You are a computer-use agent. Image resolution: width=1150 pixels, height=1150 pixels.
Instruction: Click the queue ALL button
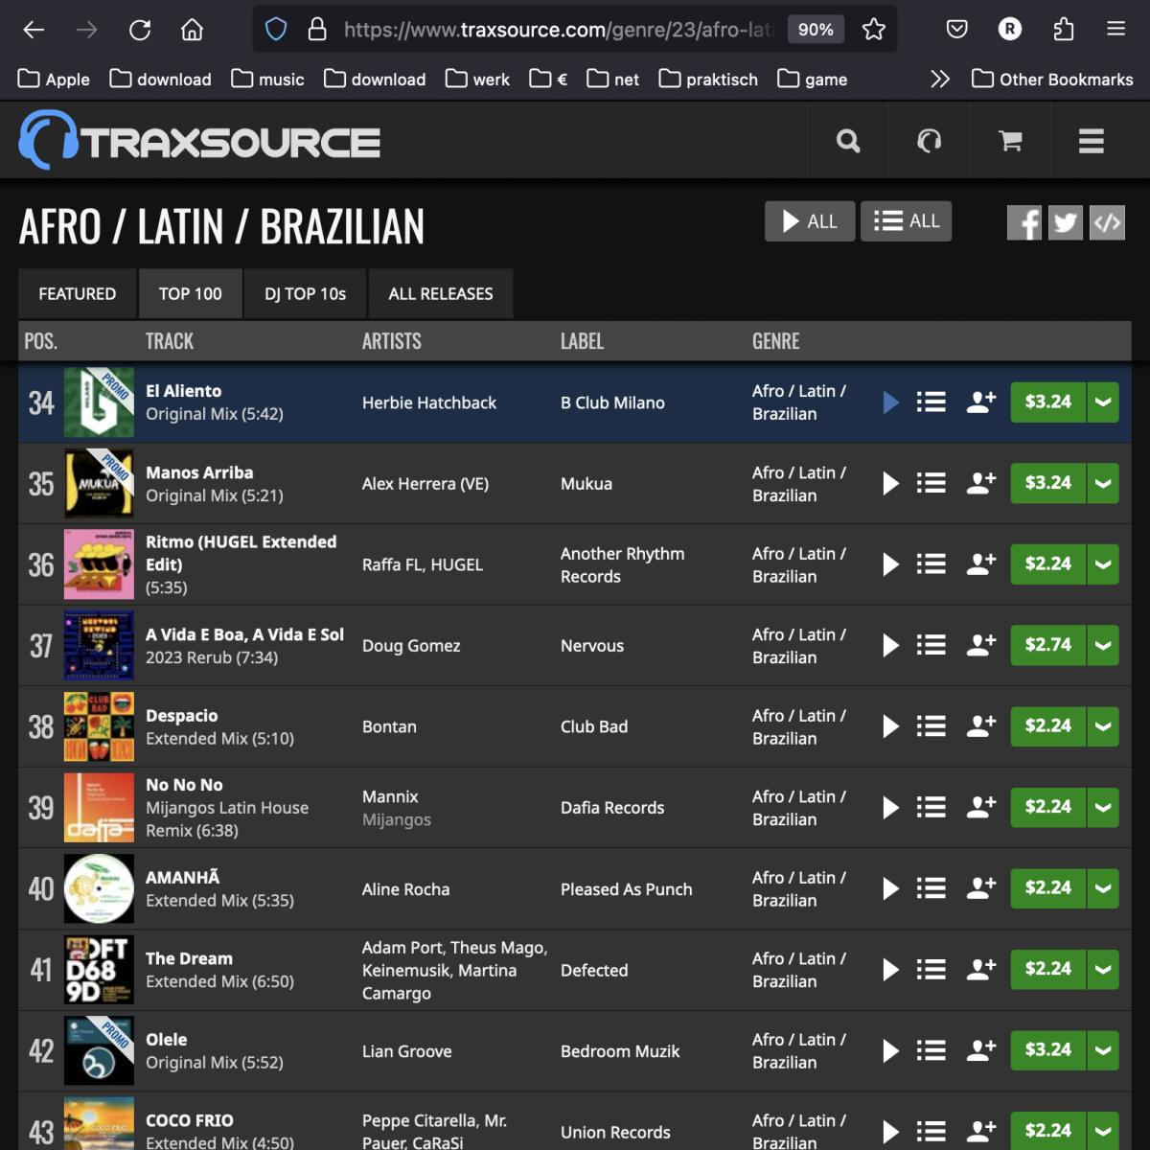pos(906,221)
